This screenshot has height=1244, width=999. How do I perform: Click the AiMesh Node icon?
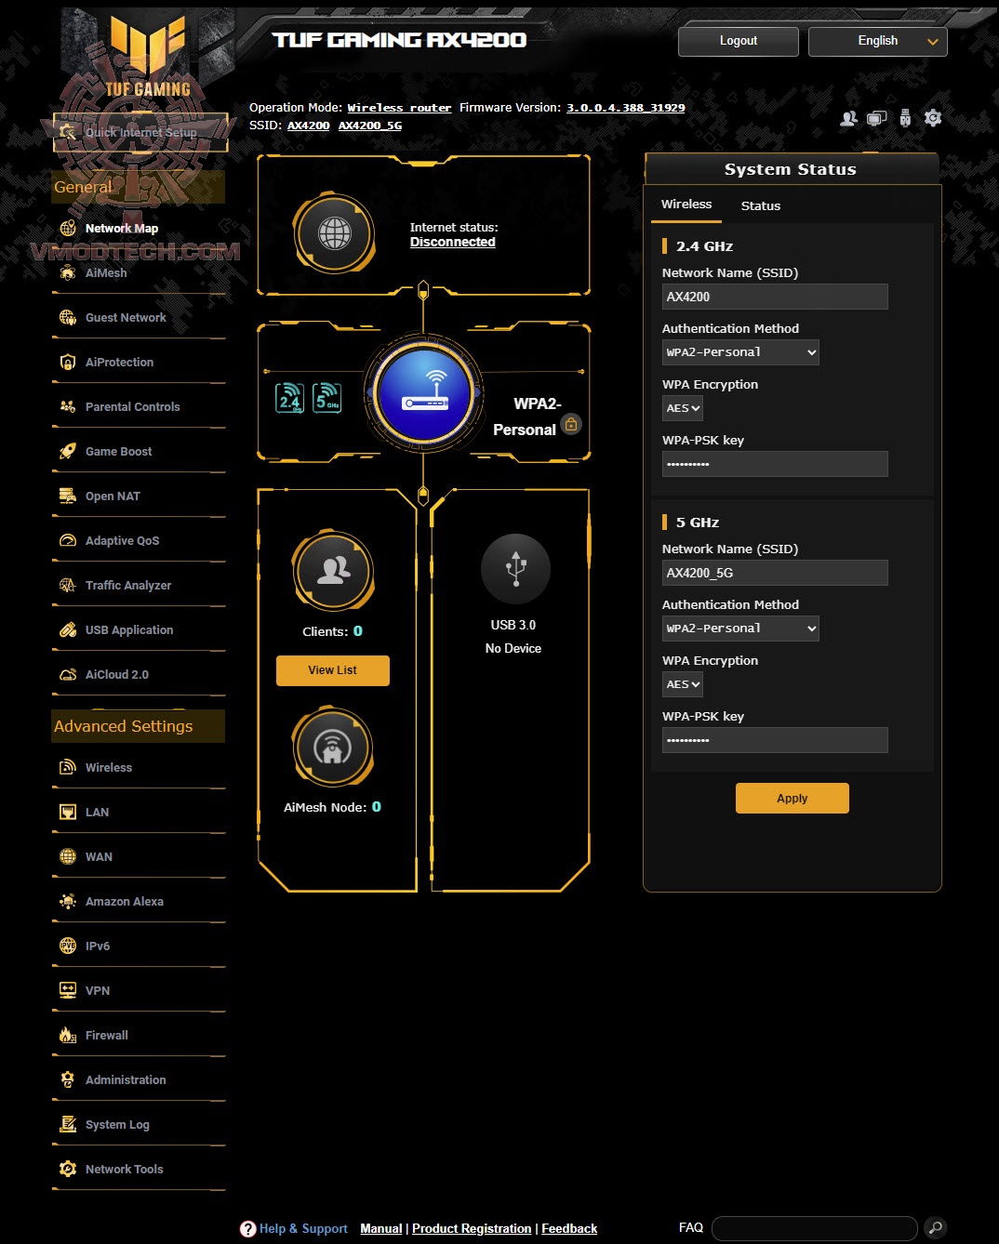[x=333, y=748]
